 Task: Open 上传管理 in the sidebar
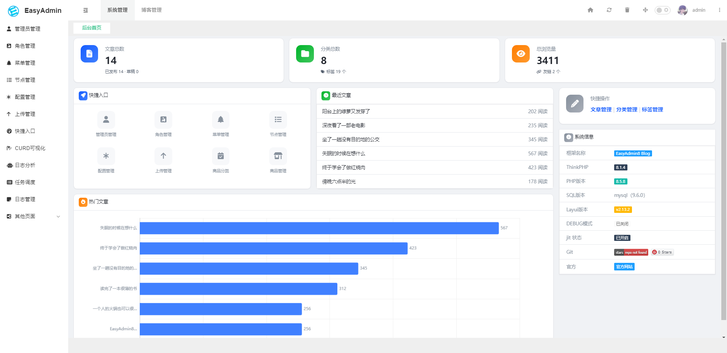coord(34,114)
